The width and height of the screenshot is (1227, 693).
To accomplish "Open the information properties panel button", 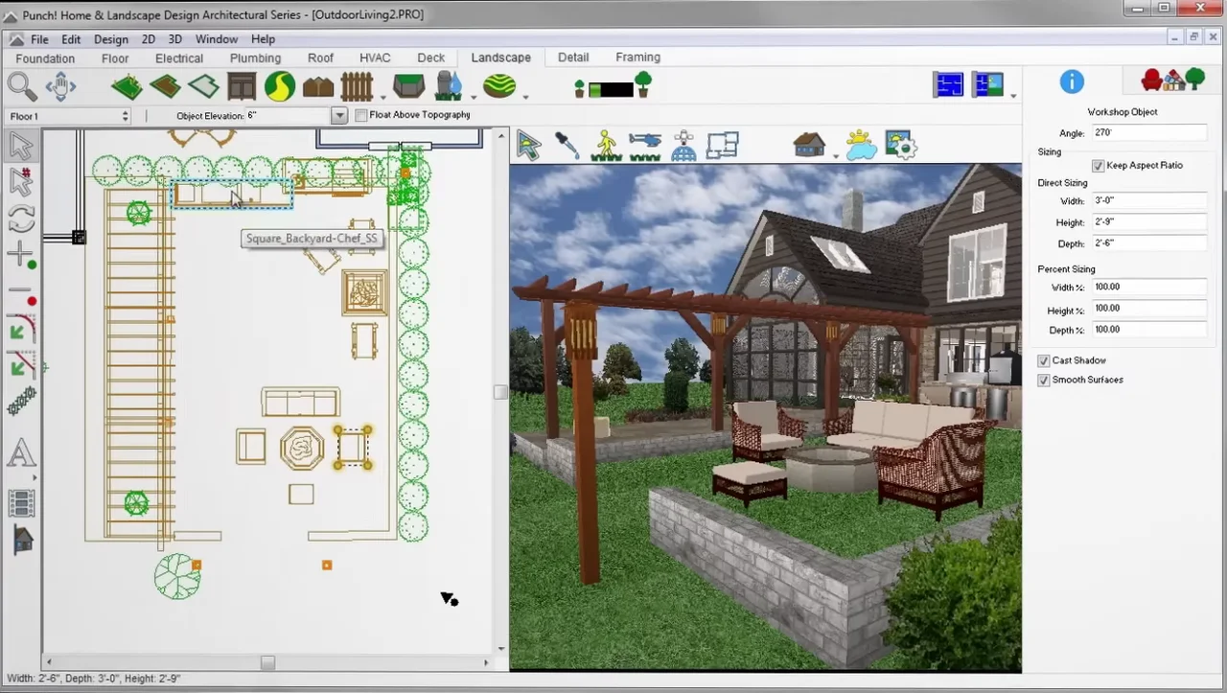I will point(1071,81).
